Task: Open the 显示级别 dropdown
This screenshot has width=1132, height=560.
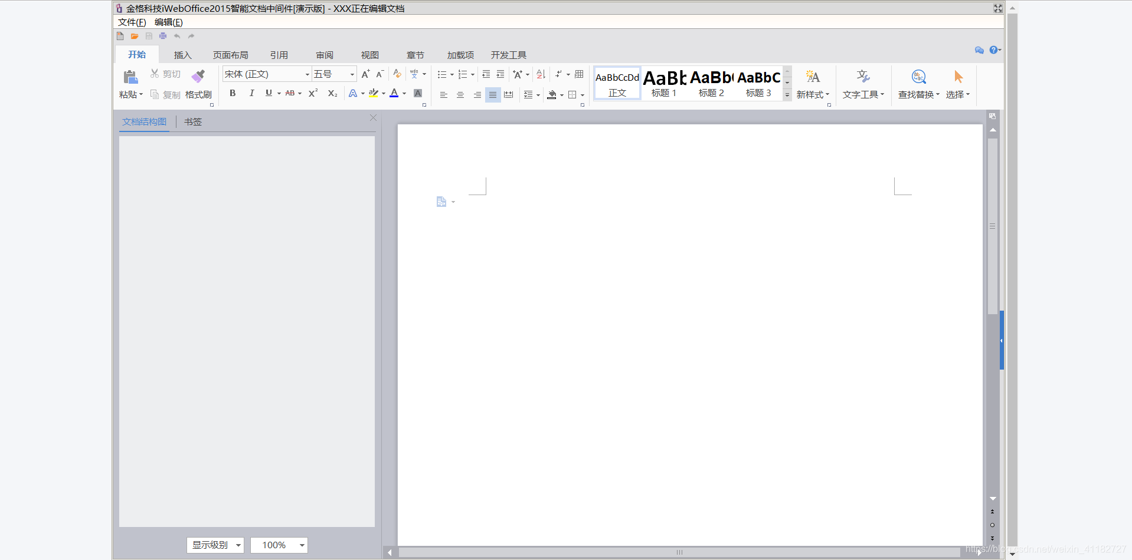Action: pyautogui.click(x=215, y=545)
